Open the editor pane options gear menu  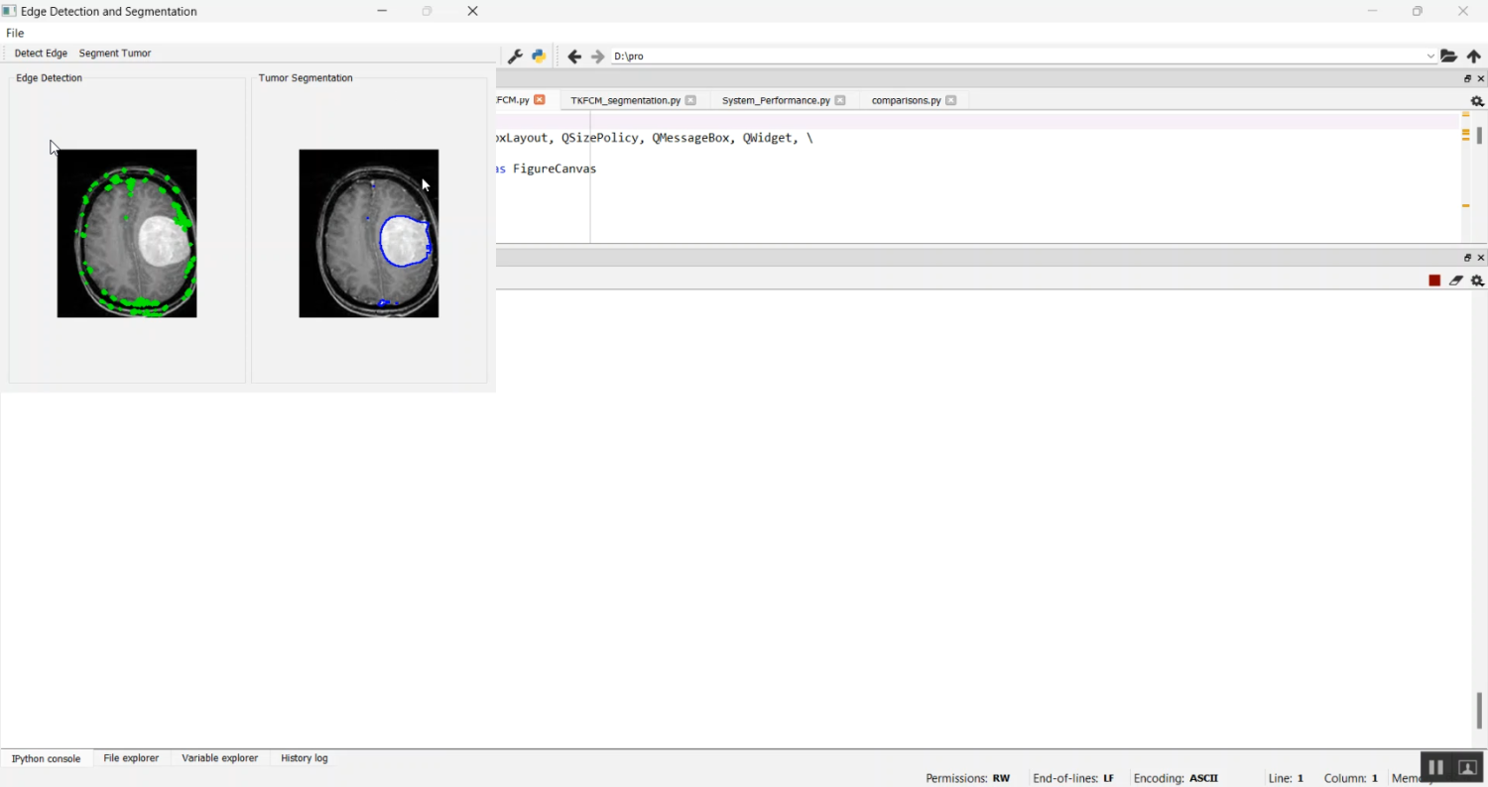[1477, 101]
